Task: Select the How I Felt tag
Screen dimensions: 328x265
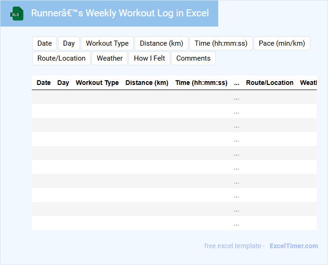Action: (x=149, y=58)
